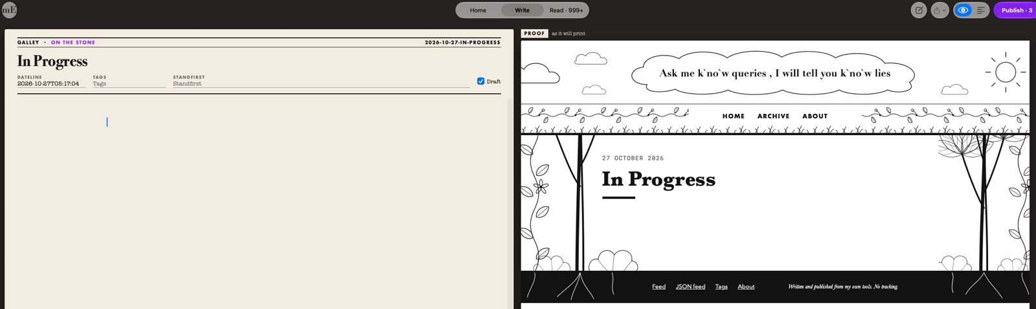This screenshot has width=1036, height=309.
Task: Edit the Dateline field value
Action: [x=51, y=83]
